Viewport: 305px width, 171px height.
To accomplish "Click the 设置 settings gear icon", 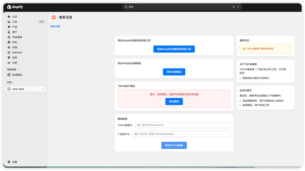I will pyautogui.click(x=9, y=162).
